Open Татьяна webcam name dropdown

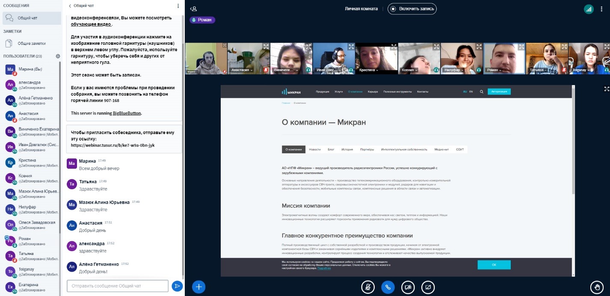tap(539, 70)
